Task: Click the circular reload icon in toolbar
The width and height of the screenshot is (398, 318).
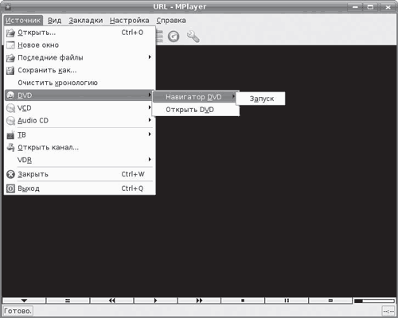Action: tap(174, 37)
